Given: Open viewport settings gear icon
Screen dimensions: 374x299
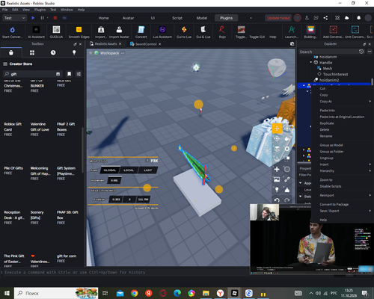Looking at the screenshot, I should (x=292, y=44).
